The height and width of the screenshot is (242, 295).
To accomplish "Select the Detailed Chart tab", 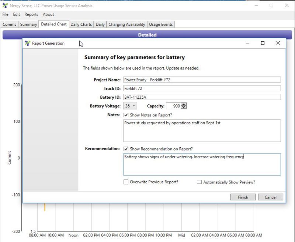I will click(54, 24).
